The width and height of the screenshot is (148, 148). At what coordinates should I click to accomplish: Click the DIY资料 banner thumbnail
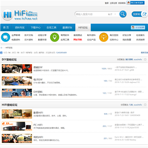[x=17, y=93]
